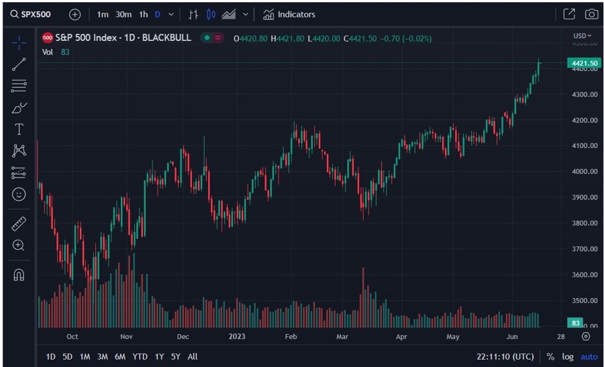Select the trend line drawing tool
The image size is (604, 367).
pos(19,64)
